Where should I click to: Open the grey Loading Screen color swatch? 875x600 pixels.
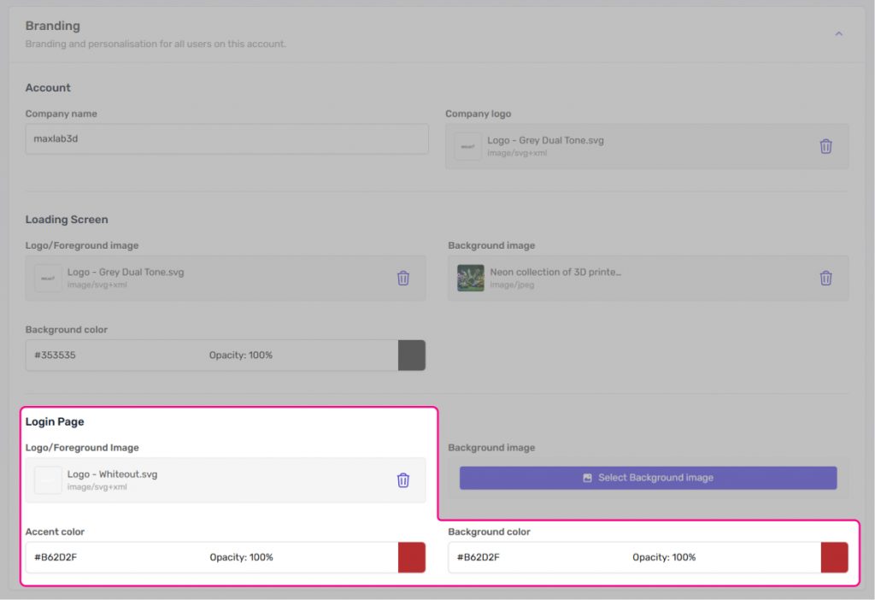(412, 355)
